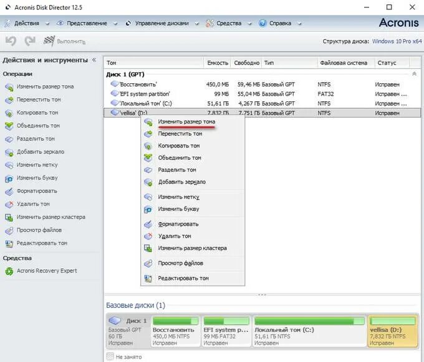
Task: Click the checkered flag Выполнить icon
Action: 49,41
